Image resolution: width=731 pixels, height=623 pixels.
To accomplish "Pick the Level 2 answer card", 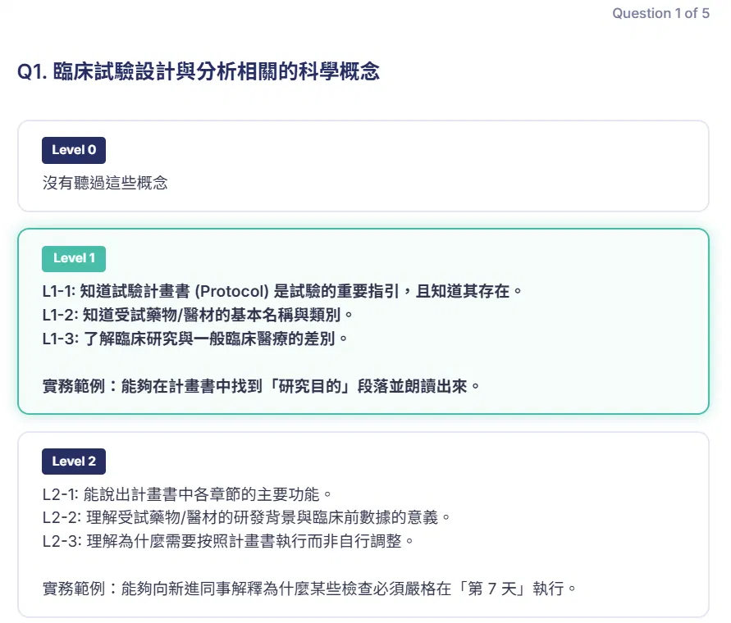I will click(x=363, y=525).
